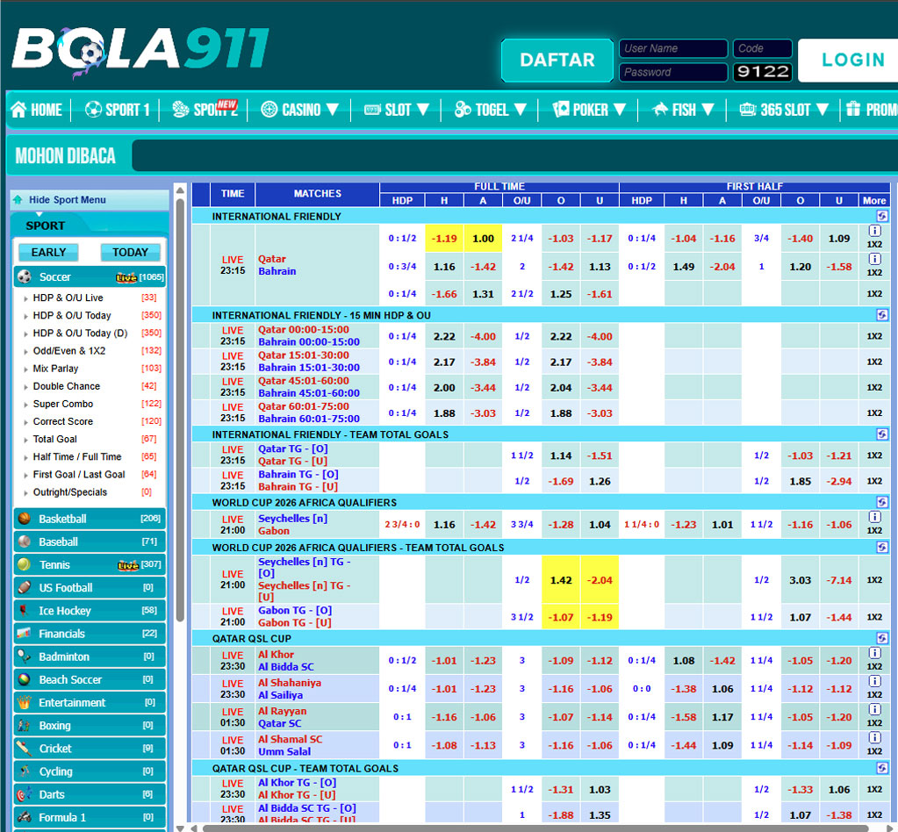Click the Cycling icon
Screen dimensions: 898x832
[24, 771]
